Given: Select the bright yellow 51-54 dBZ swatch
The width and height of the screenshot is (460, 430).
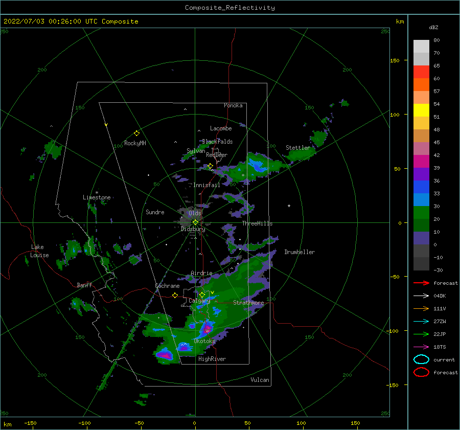Looking at the screenshot, I should [421, 110].
